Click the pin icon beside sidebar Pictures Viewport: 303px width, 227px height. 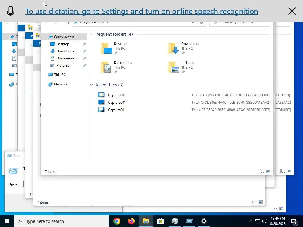[x=84, y=65]
